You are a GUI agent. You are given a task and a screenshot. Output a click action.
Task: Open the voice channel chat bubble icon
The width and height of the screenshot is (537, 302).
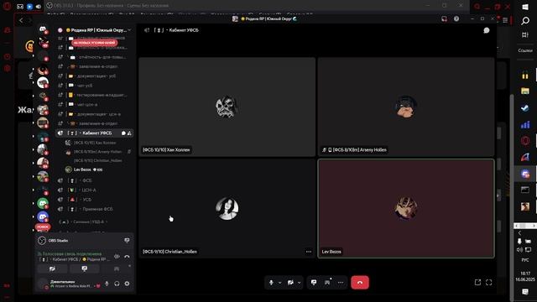487,30
